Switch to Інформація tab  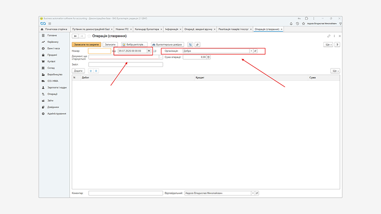click(171, 29)
